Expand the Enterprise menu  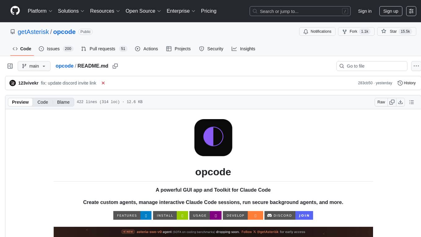[x=181, y=11]
